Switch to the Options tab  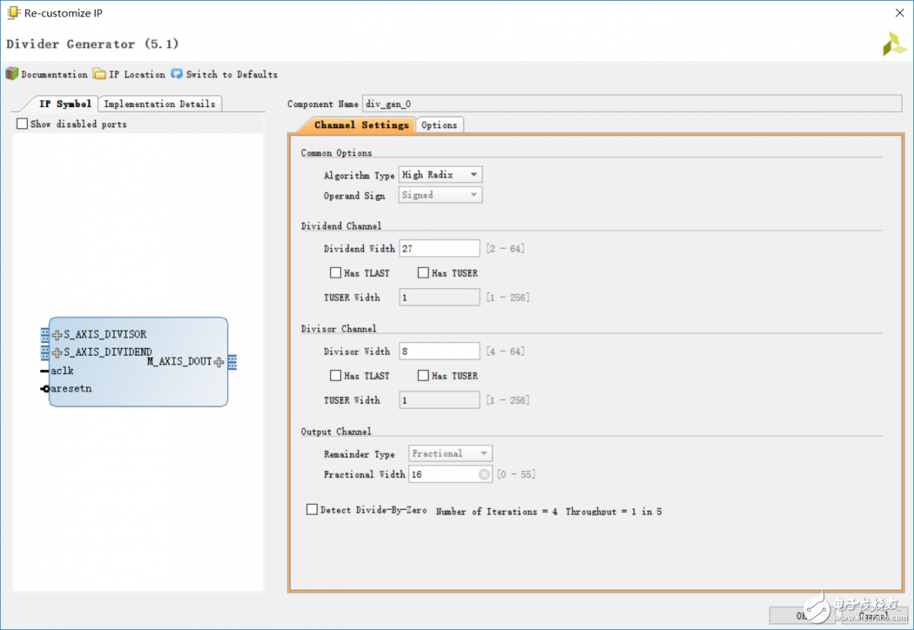(439, 125)
